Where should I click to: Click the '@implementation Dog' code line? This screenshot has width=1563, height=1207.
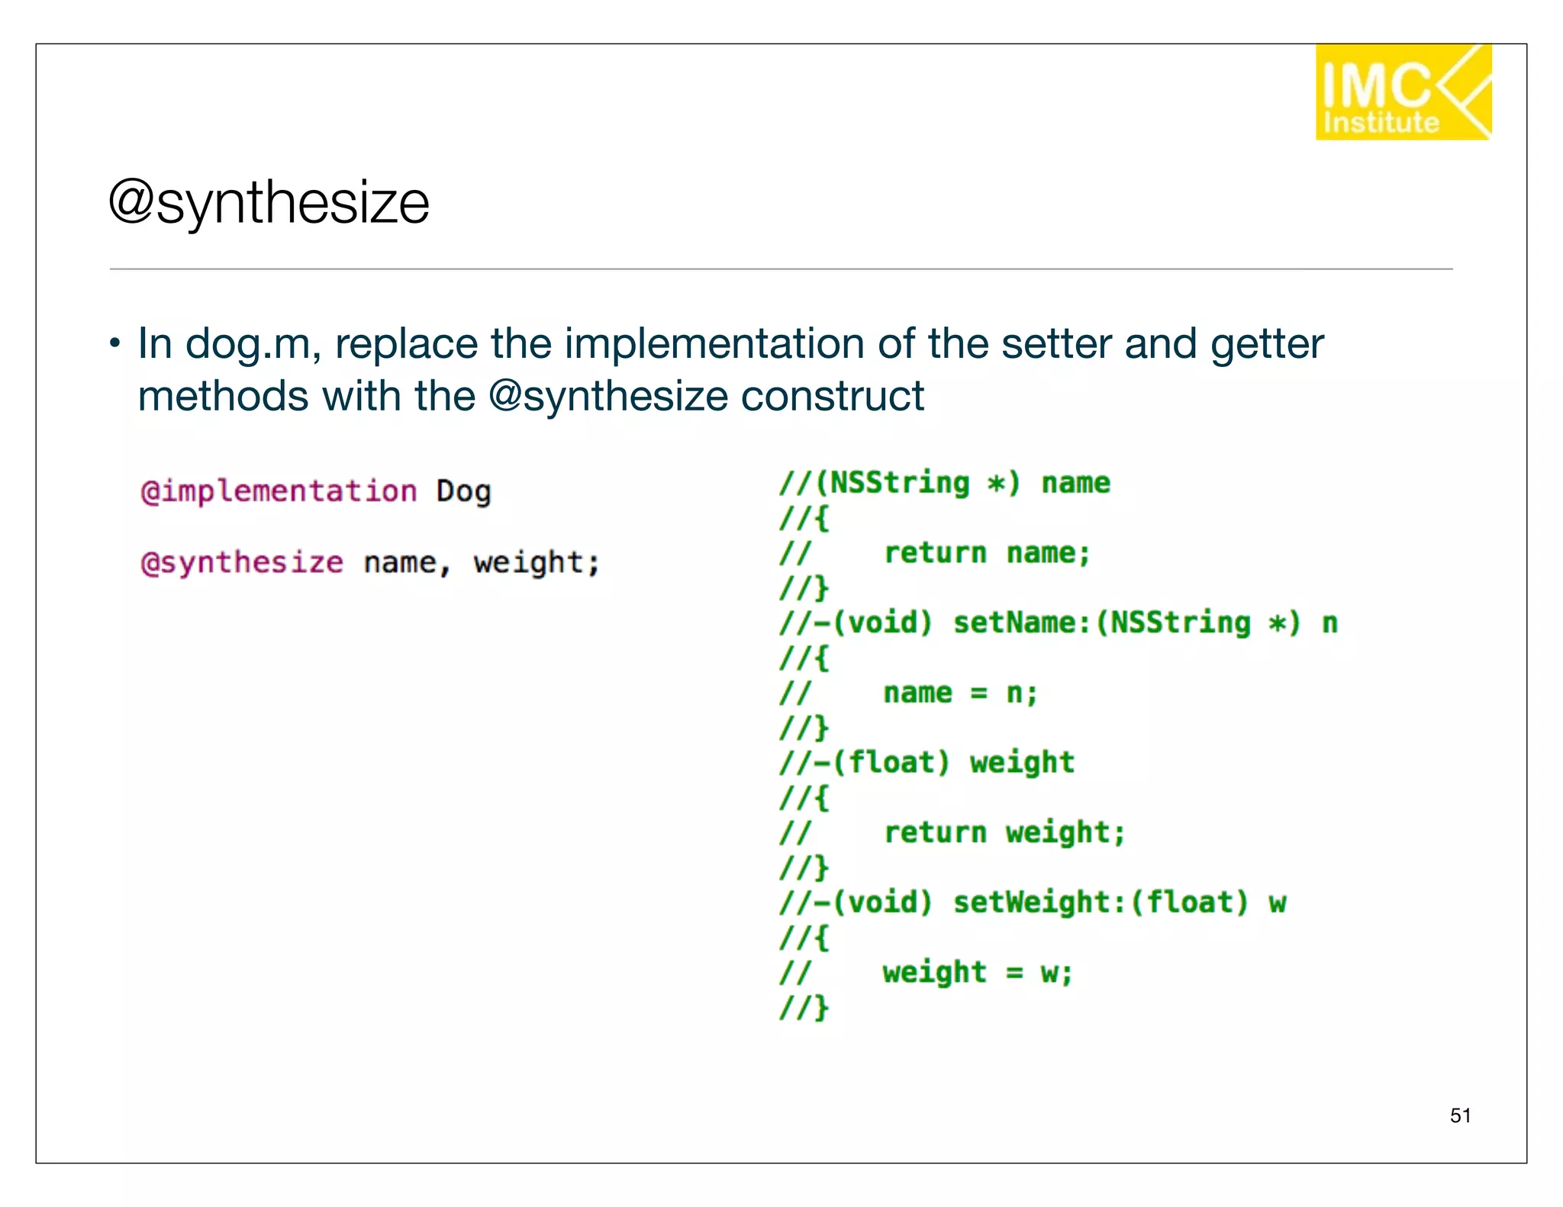click(316, 491)
